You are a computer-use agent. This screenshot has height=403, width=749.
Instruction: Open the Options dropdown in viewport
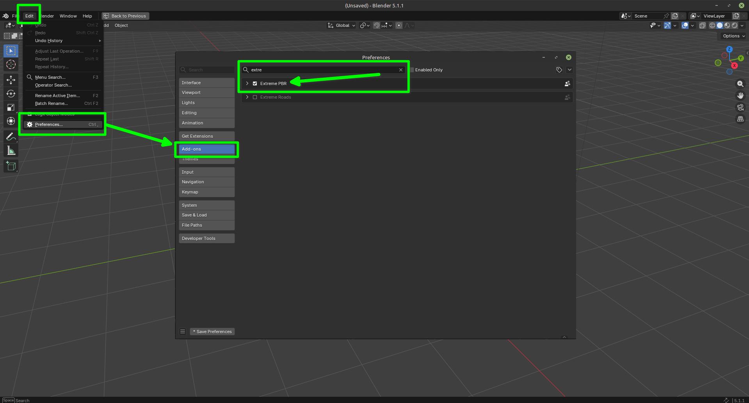point(733,36)
